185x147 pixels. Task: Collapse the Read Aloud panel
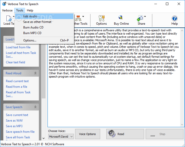click(x=35, y=73)
